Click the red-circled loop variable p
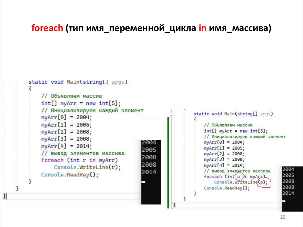 [238, 176]
